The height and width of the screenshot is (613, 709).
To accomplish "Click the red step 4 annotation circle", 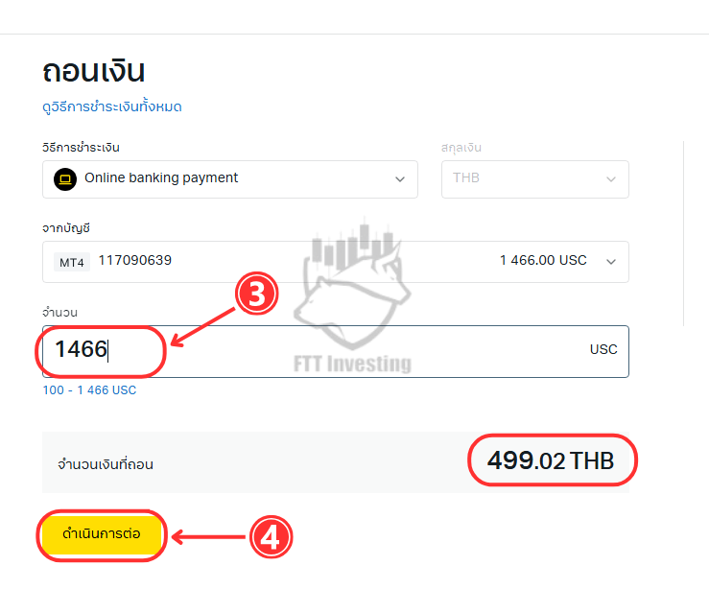I will click(272, 537).
